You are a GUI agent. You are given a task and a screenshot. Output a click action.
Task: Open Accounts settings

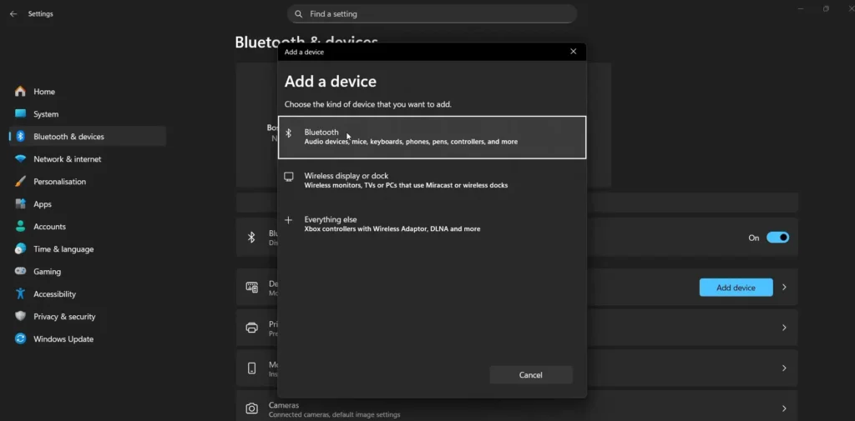pos(88,226)
